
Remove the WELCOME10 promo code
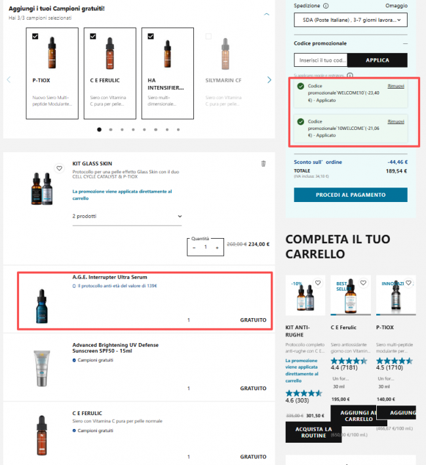pyautogui.click(x=396, y=86)
